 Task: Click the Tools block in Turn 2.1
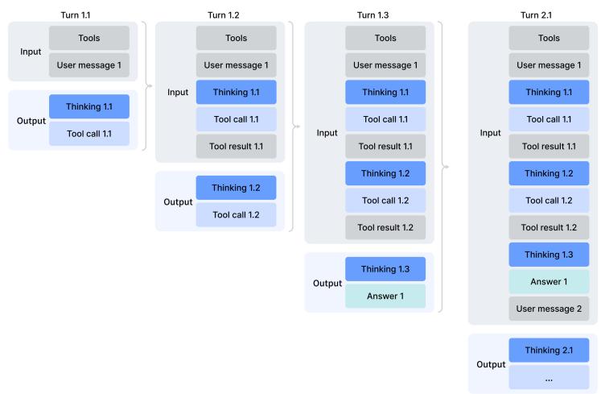pos(549,38)
